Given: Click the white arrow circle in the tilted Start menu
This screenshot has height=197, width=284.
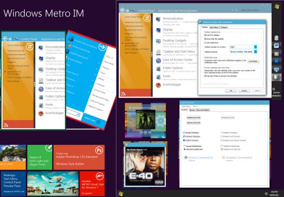Looking at the screenshot, I should click(x=102, y=47).
